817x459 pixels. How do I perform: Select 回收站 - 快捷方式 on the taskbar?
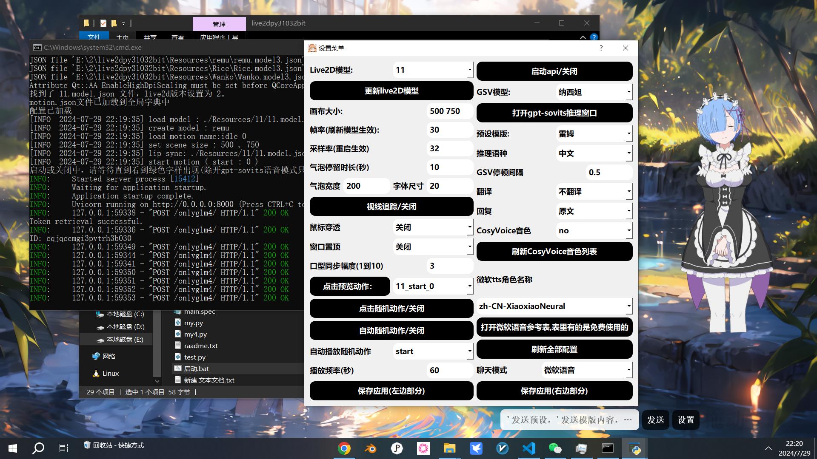(x=114, y=445)
